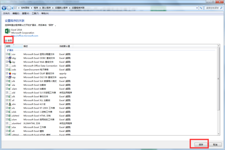Click the .csv file type icon

point(10,54)
